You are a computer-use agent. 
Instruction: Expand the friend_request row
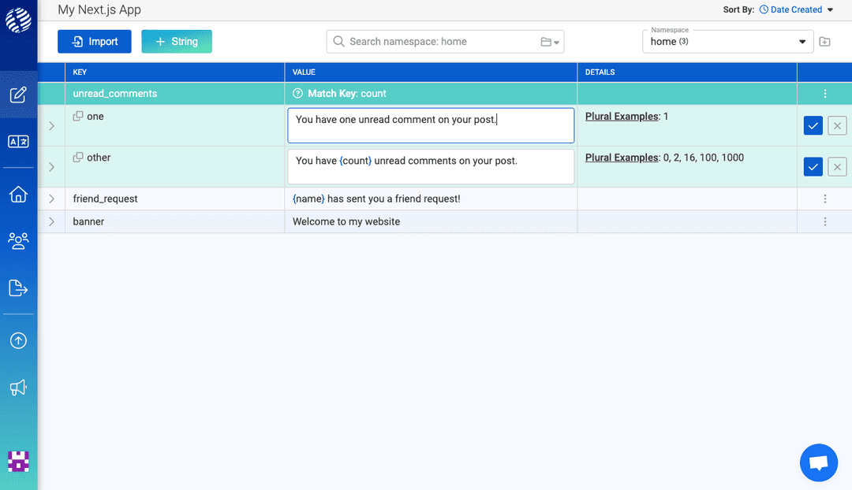click(51, 199)
